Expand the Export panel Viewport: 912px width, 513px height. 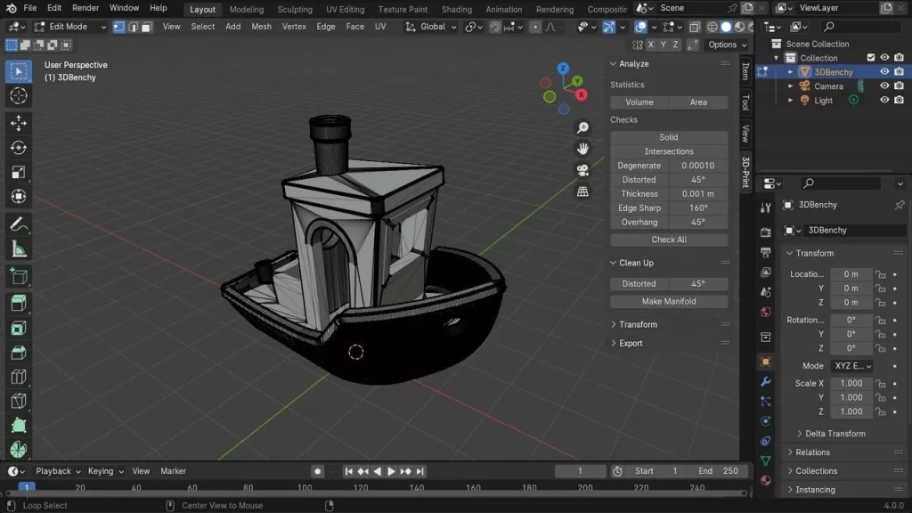pos(631,343)
